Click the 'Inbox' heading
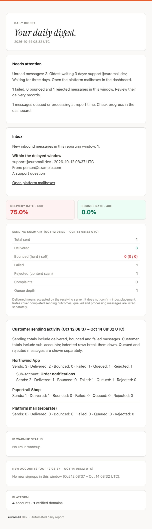Viewport: 152px width, 529px height. [x=17, y=137]
